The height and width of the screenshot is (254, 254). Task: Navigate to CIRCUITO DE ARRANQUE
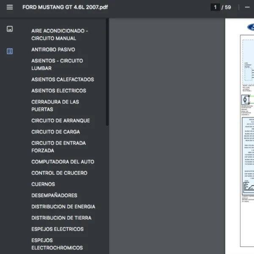coord(61,121)
